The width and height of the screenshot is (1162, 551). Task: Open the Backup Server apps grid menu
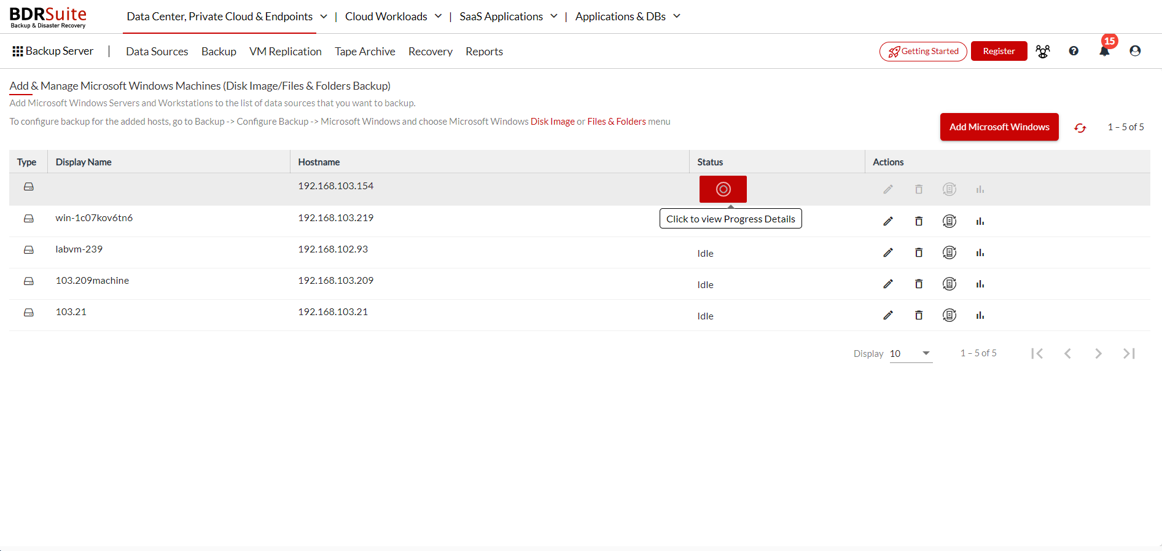pyautogui.click(x=18, y=52)
